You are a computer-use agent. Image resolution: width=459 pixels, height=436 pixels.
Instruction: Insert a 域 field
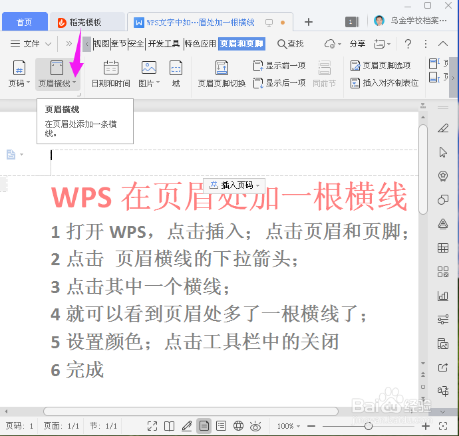coord(176,74)
